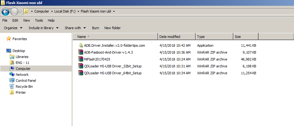Expand arrow before Flash Xiaomi non ubl breadcrumb

click(x=78, y=11)
